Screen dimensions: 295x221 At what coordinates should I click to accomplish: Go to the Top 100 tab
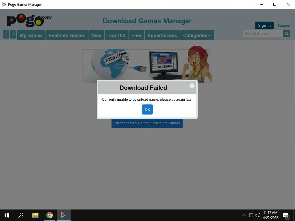click(116, 35)
